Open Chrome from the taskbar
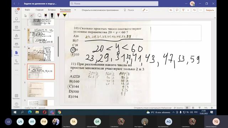 [x=59, y=112]
